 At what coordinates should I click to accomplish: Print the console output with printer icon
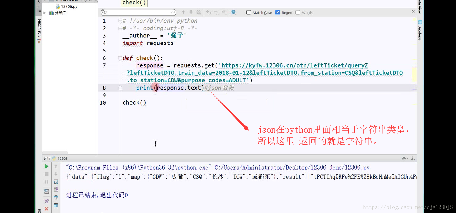(x=56, y=197)
